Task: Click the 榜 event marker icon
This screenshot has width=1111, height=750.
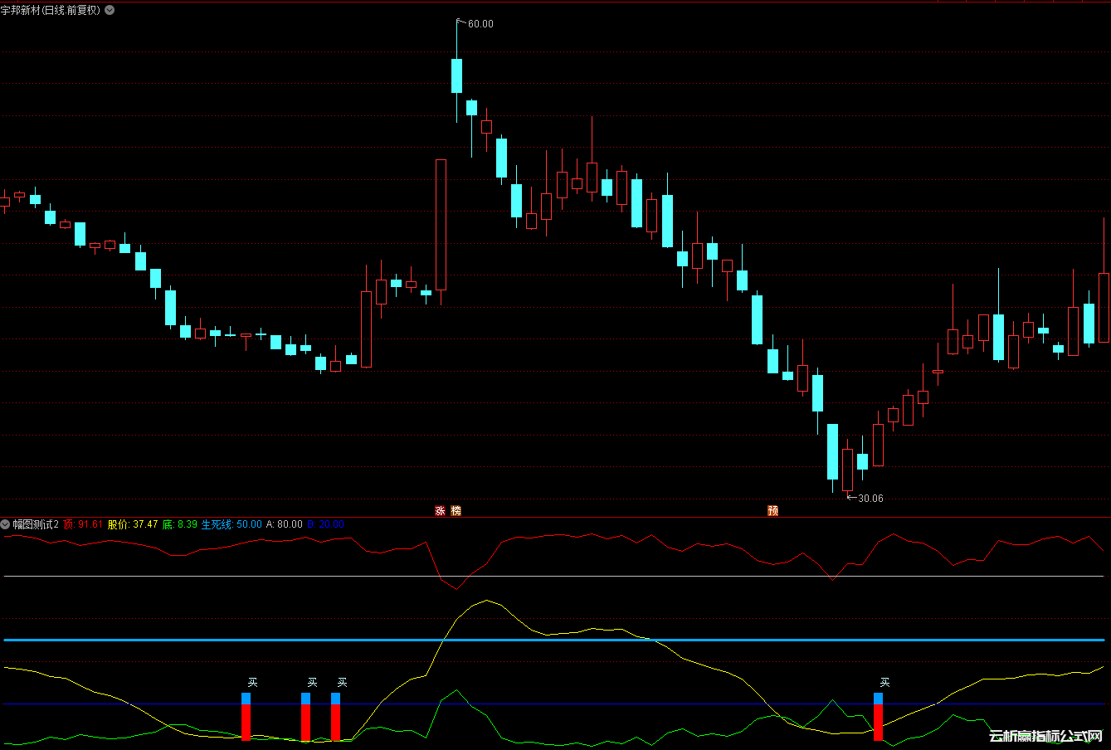Action: [456, 511]
